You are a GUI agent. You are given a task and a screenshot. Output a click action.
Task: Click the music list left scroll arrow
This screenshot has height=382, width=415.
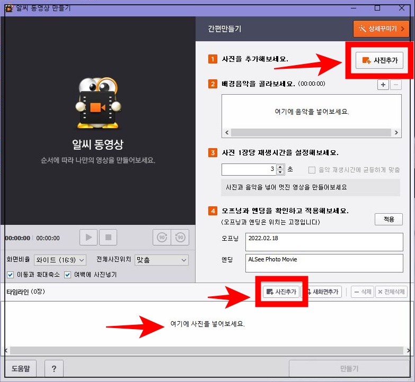click(227, 133)
